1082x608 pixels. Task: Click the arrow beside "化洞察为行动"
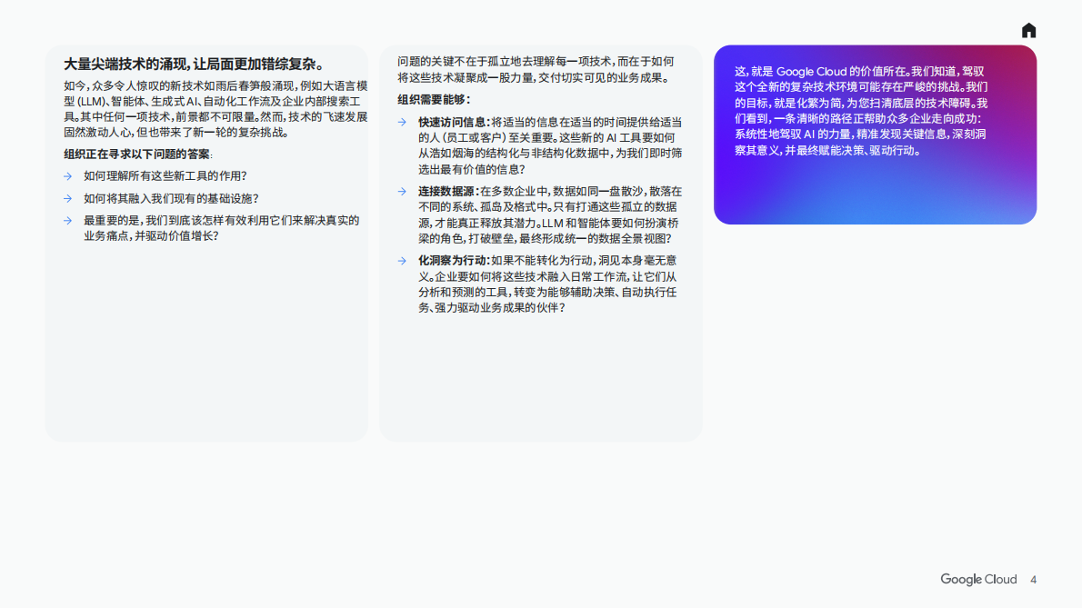tap(401, 262)
